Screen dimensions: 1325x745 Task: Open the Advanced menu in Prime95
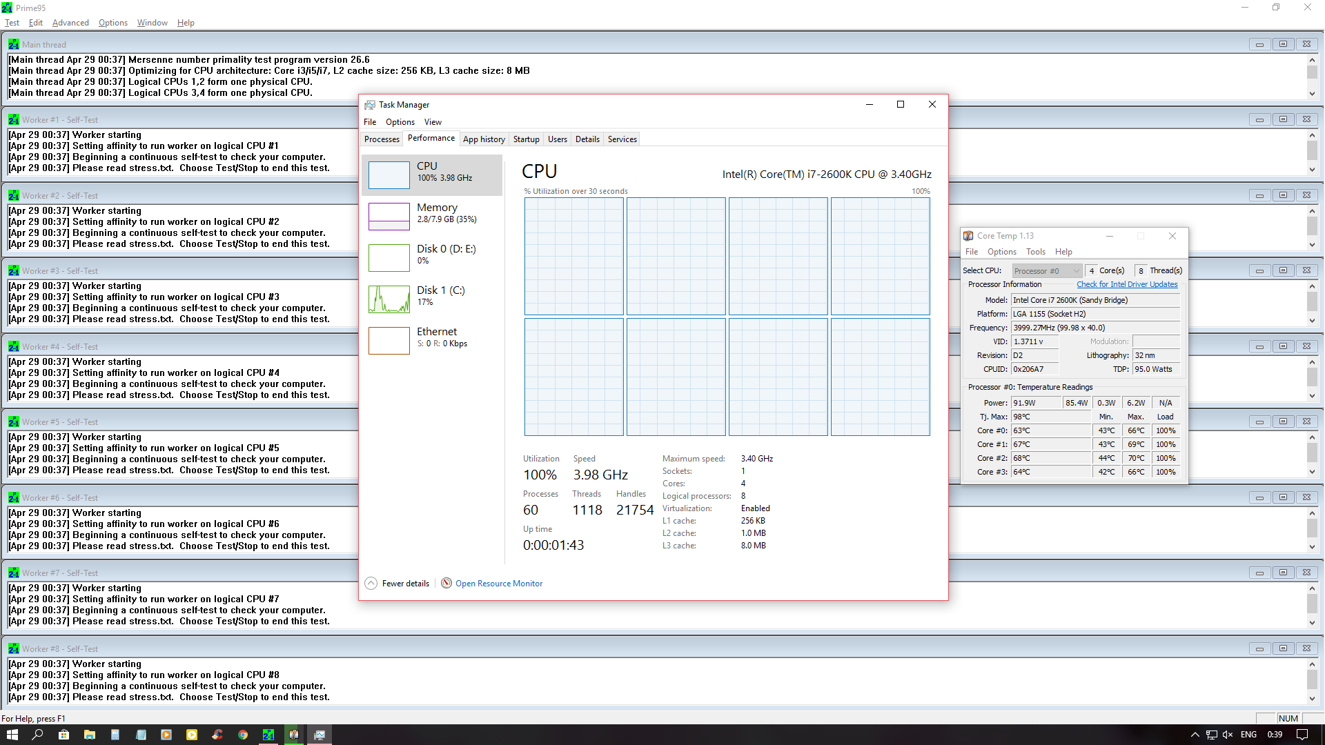pyautogui.click(x=70, y=23)
